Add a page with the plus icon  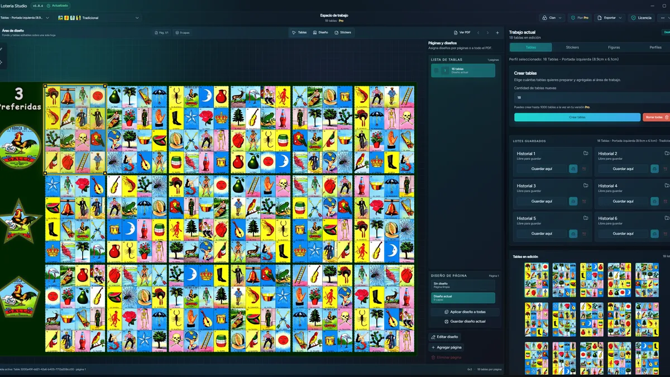[497, 32]
